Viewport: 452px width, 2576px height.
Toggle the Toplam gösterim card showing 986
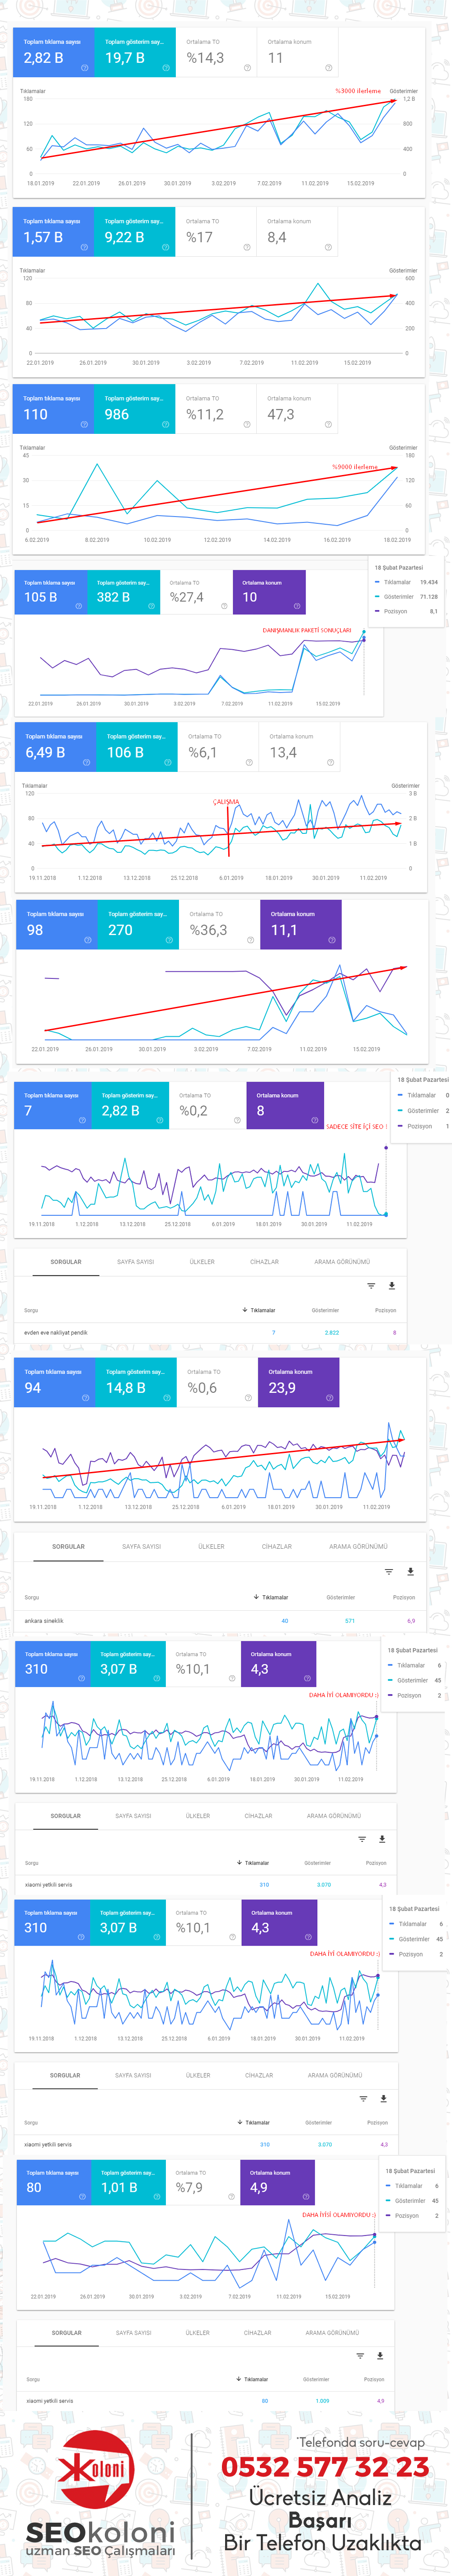click(x=135, y=410)
